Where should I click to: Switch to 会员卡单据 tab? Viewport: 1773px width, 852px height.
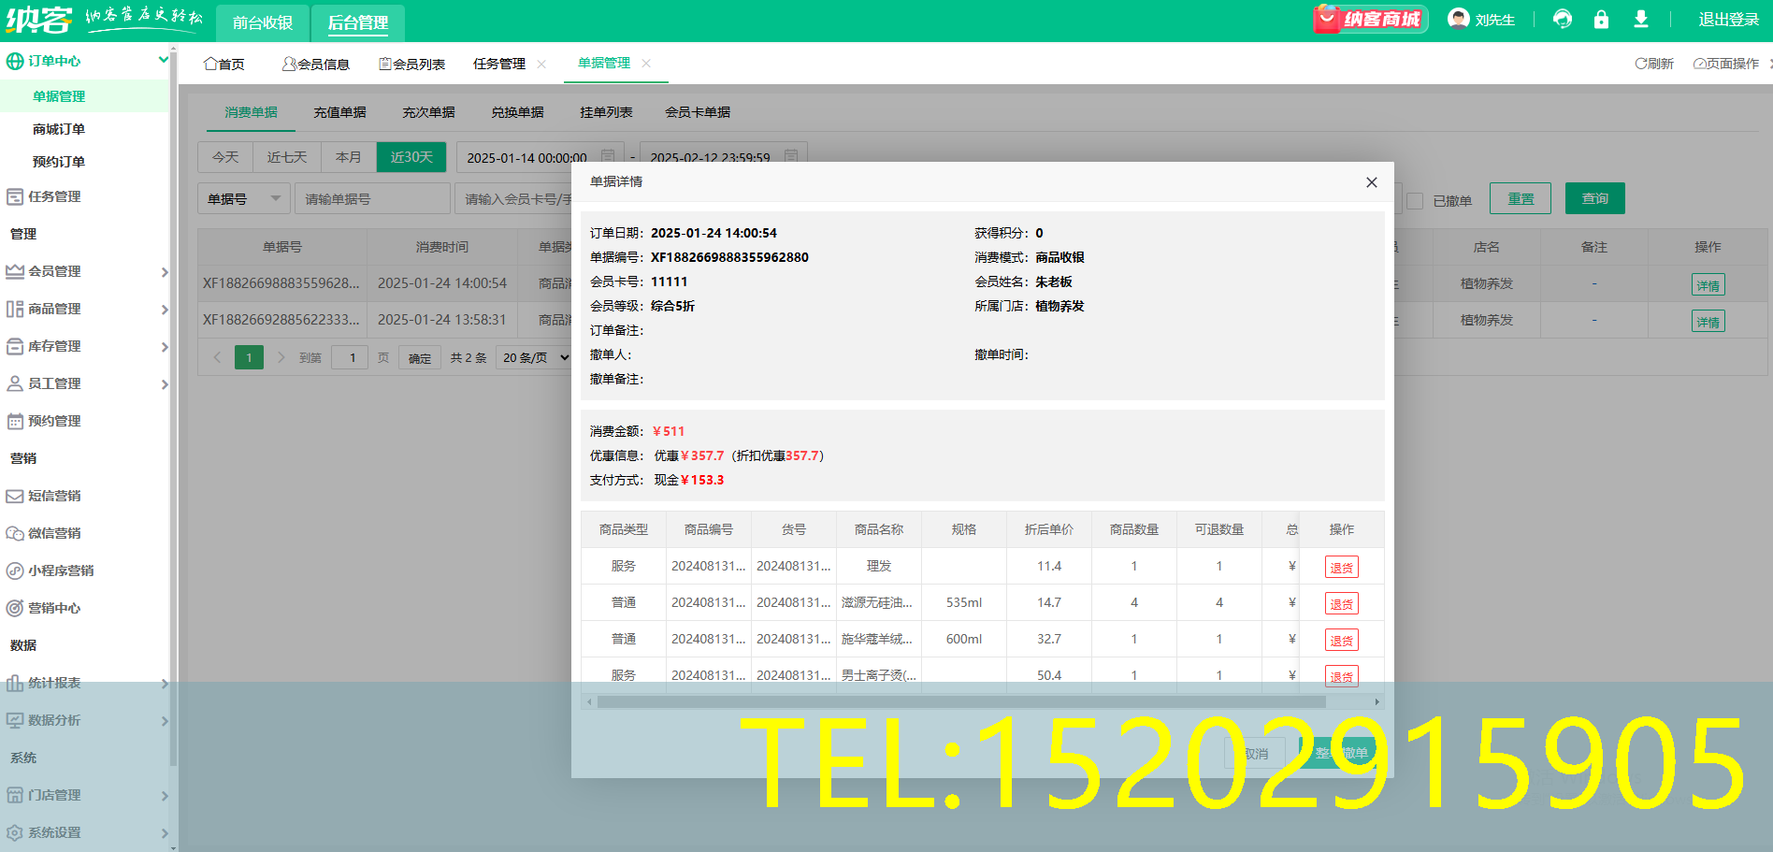698,112
